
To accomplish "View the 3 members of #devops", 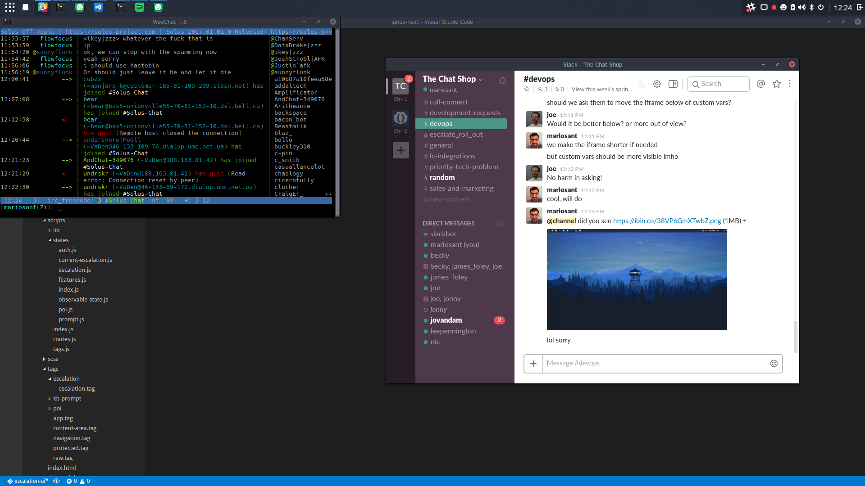I will (x=542, y=89).
